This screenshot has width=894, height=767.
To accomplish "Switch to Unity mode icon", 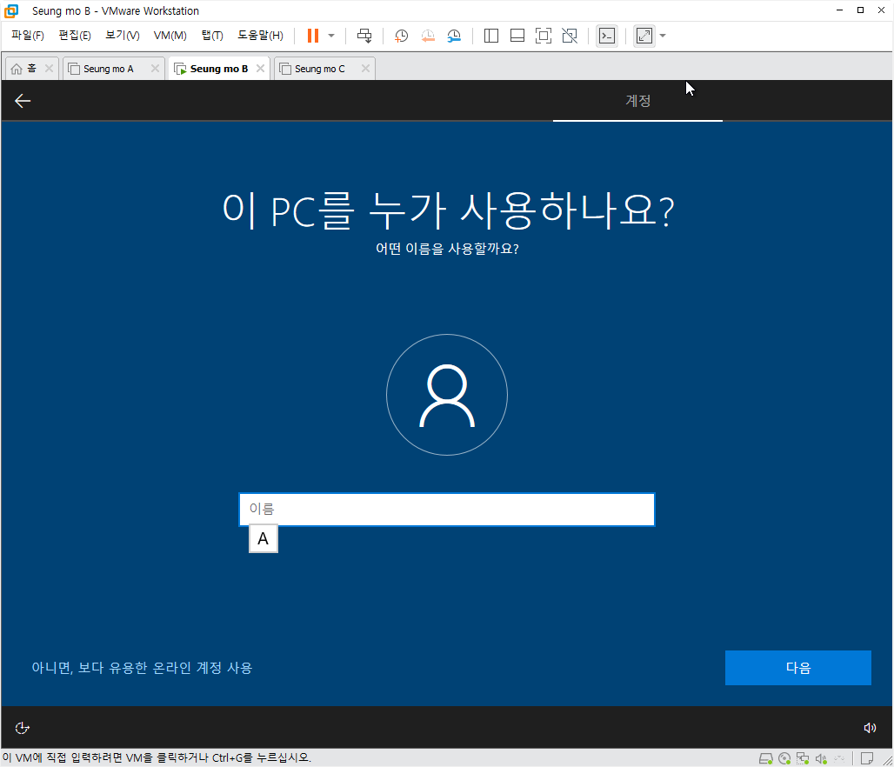I will pyautogui.click(x=570, y=36).
